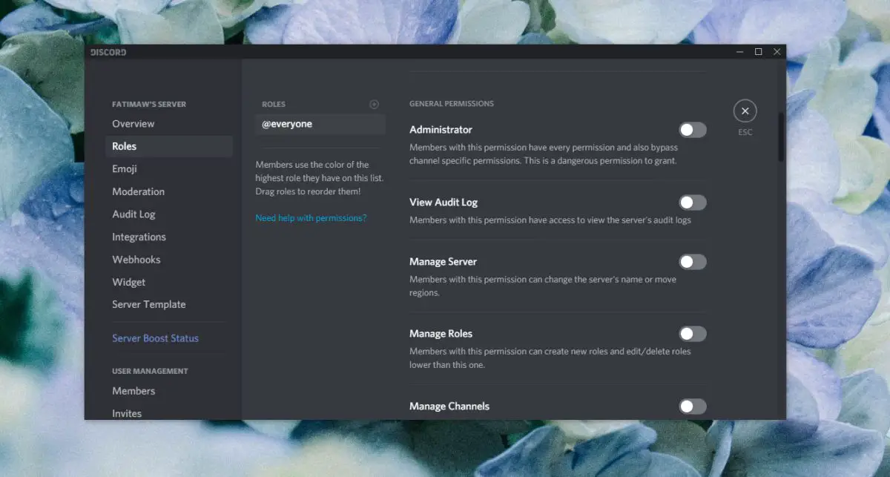Select Roles in the sidebar
This screenshot has height=477, width=890.
point(169,146)
